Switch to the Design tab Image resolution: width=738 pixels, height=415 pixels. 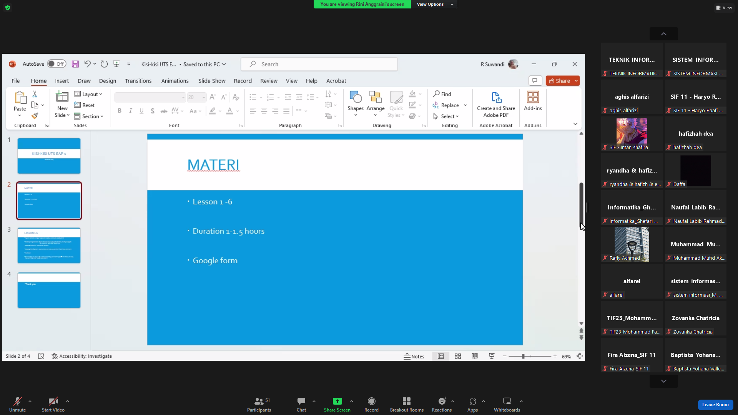pyautogui.click(x=108, y=81)
